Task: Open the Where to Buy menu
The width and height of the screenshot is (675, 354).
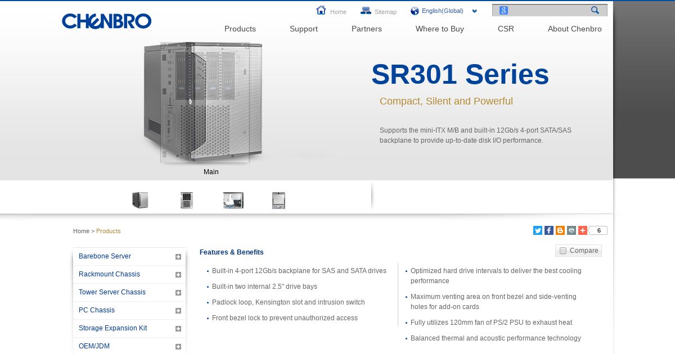Action: [x=440, y=29]
